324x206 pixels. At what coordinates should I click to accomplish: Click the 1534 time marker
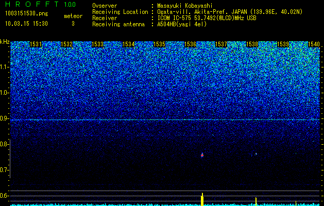[129, 44]
